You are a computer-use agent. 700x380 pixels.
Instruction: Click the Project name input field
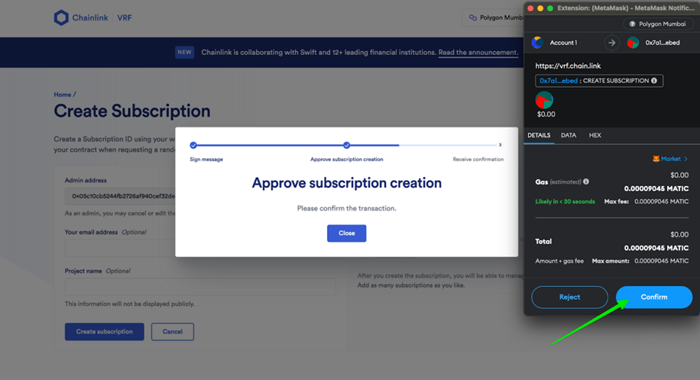pos(200,287)
